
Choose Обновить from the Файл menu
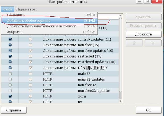pyautogui.click(x=49, y=15)
